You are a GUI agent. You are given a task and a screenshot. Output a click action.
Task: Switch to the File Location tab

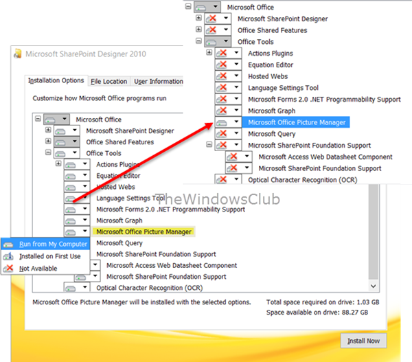108,82
